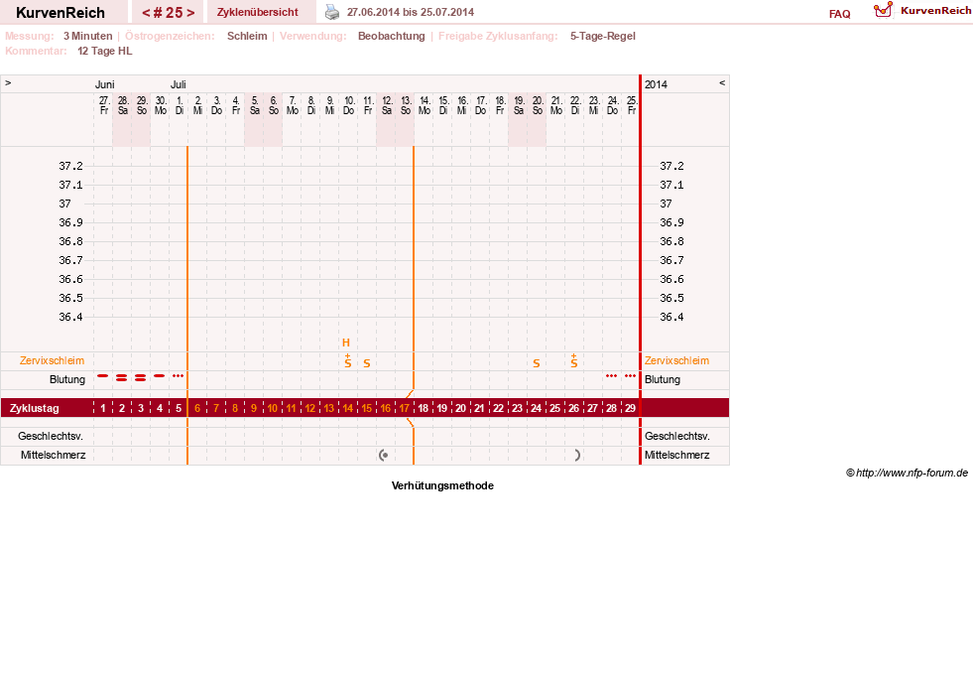Screen dimensions: 973x683
Task: Click the spotting dots on cycle day 28
Action: [611, 375]
